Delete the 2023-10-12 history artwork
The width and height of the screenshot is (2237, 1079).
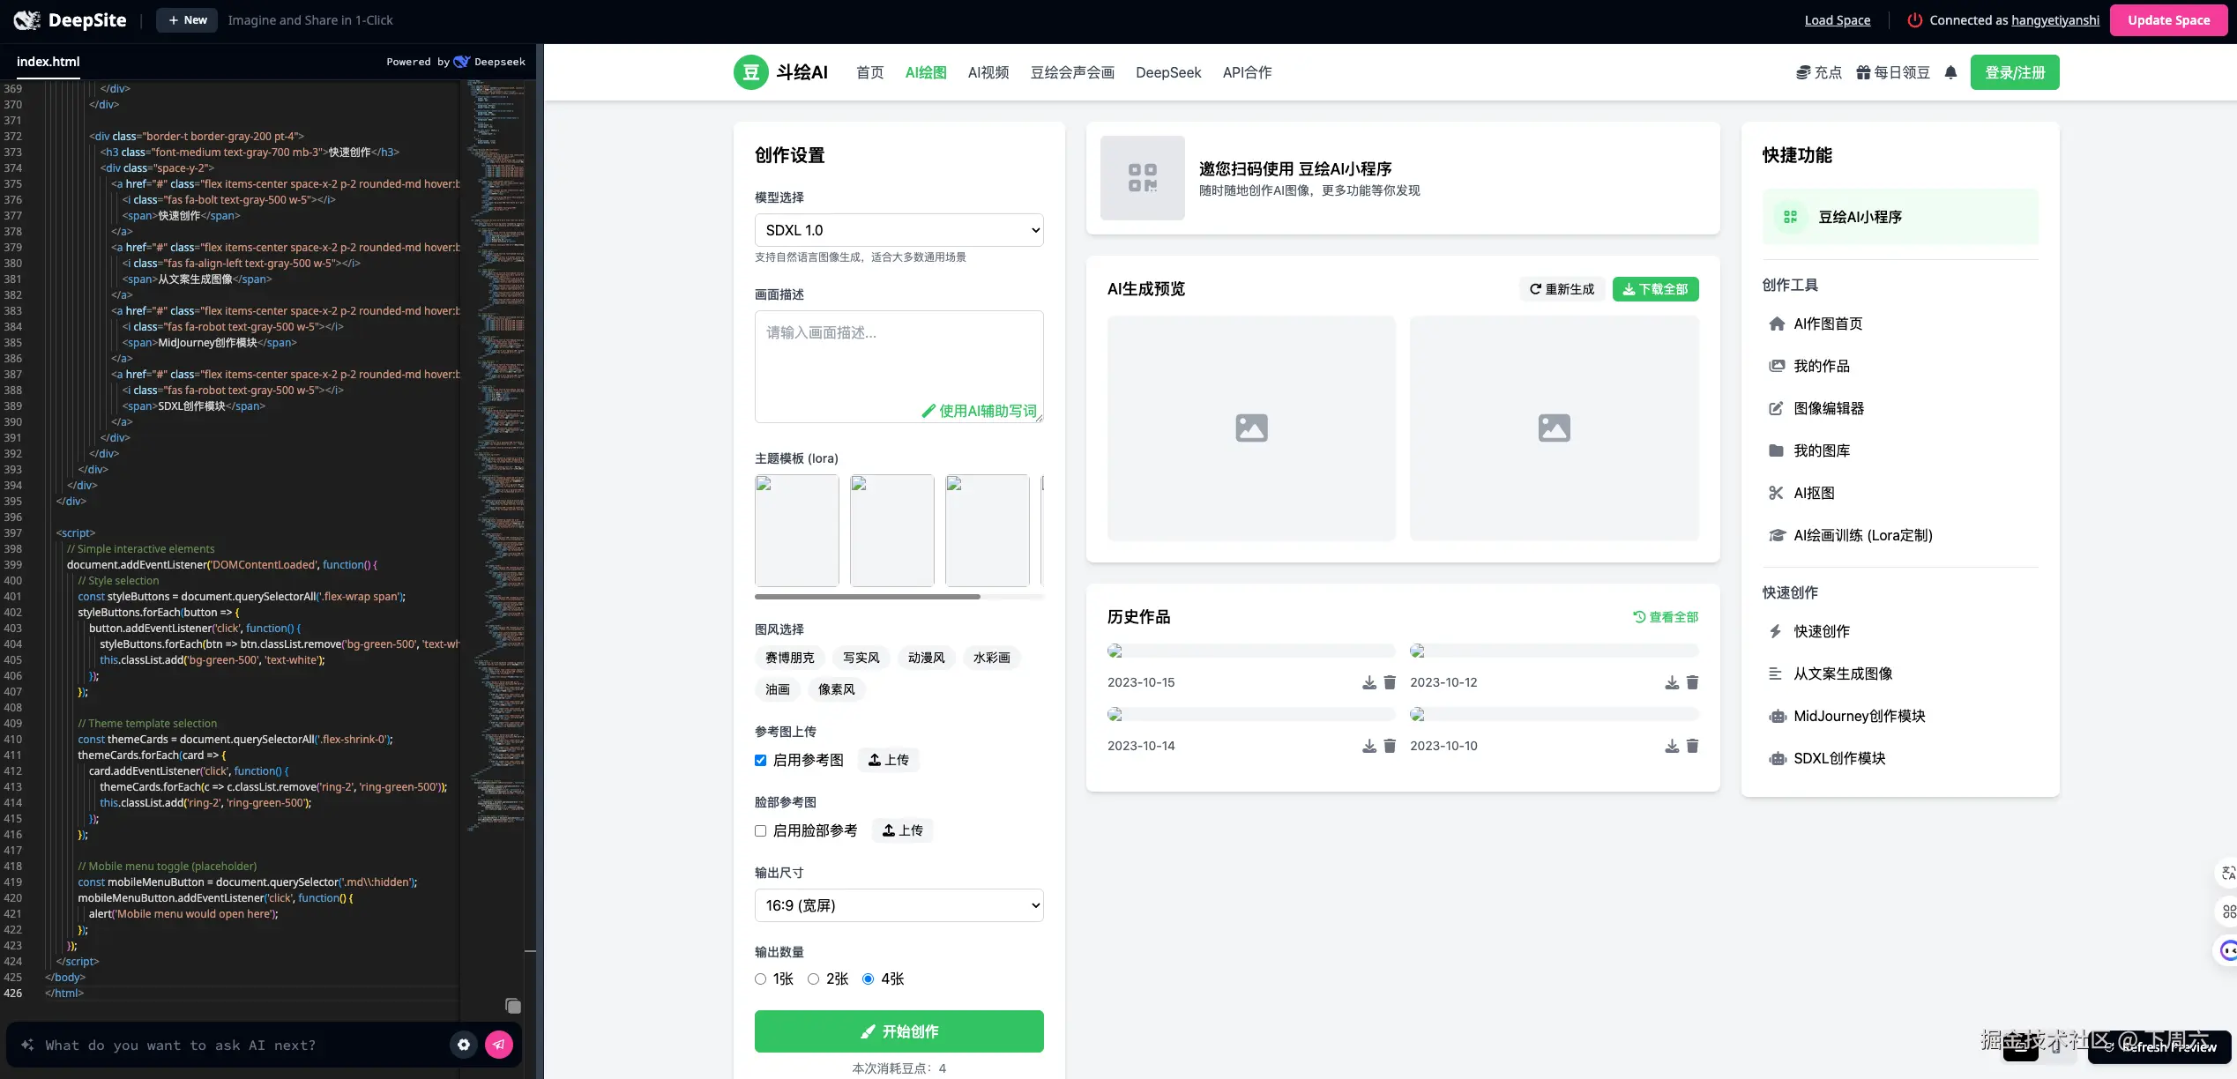[x=1692, y=681]
